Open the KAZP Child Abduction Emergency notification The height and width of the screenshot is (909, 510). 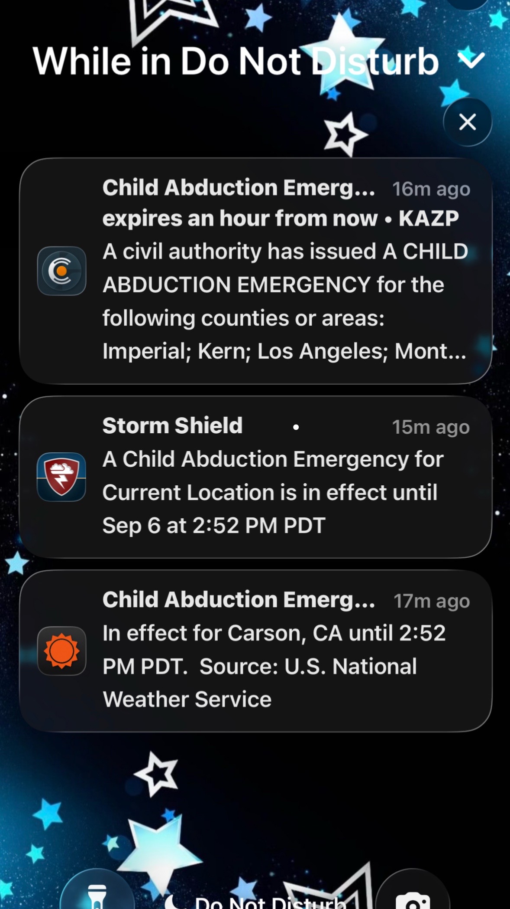(x=255, y=271)
